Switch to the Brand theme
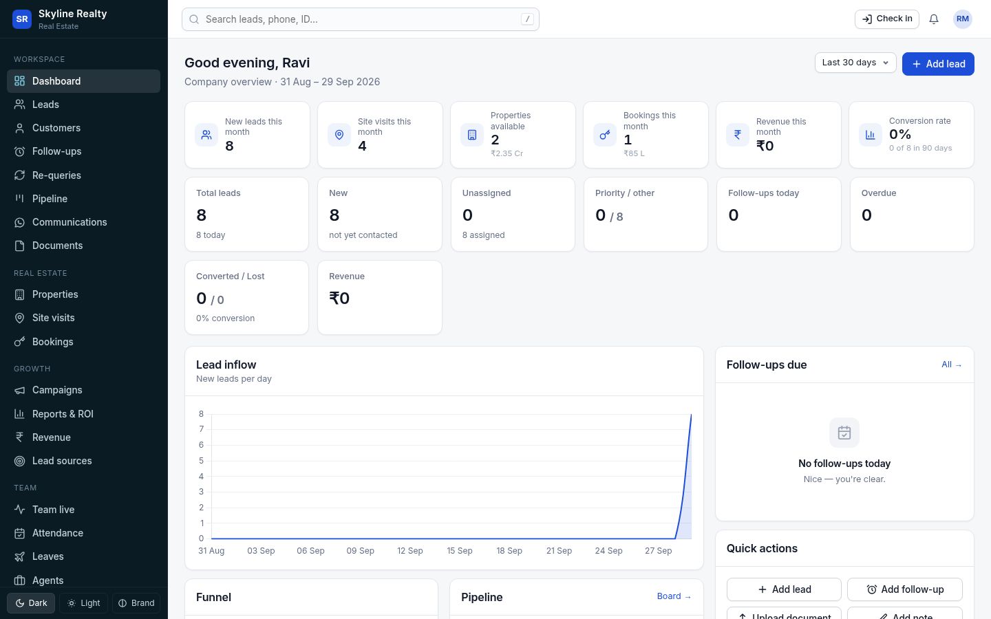Image resolution: width=991 pixels, height=619 pixels. (136, 603)
